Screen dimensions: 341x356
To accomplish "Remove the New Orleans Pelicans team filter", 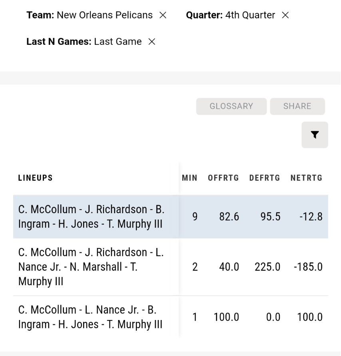I will pyautogui.click(x=163, y=15).
